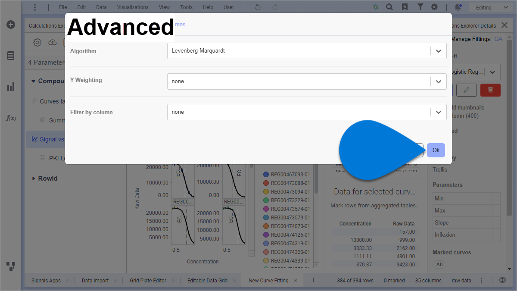Viewport: 517px width, 291px height.
Task: Open the search magnifier in top toolbar
Action: (x=389, y=7)
